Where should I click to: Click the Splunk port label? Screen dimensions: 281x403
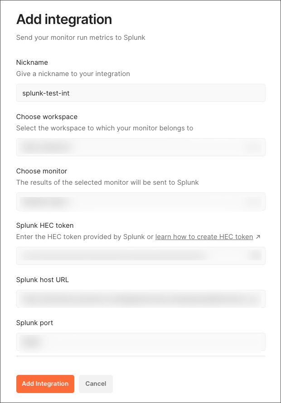tap(34, 323)
